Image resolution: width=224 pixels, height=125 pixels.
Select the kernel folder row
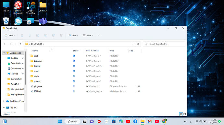85,71
